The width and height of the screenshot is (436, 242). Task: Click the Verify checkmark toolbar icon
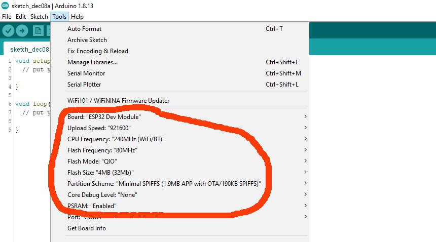pos(8,30)
